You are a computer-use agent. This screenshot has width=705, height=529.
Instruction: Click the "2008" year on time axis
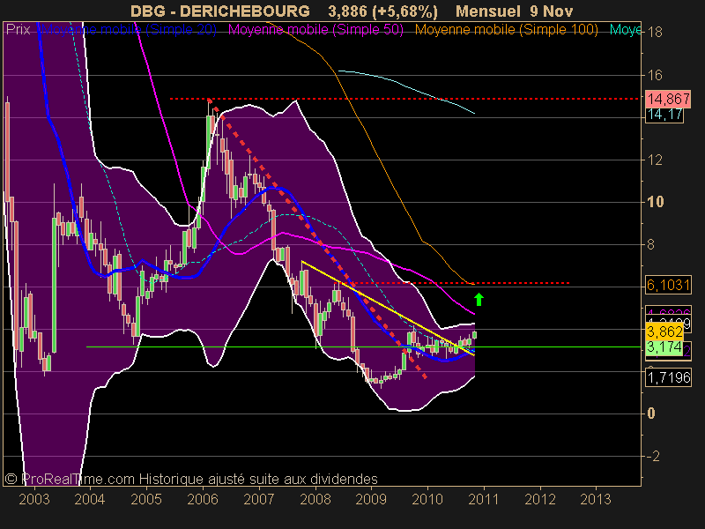tap(315, 499)
